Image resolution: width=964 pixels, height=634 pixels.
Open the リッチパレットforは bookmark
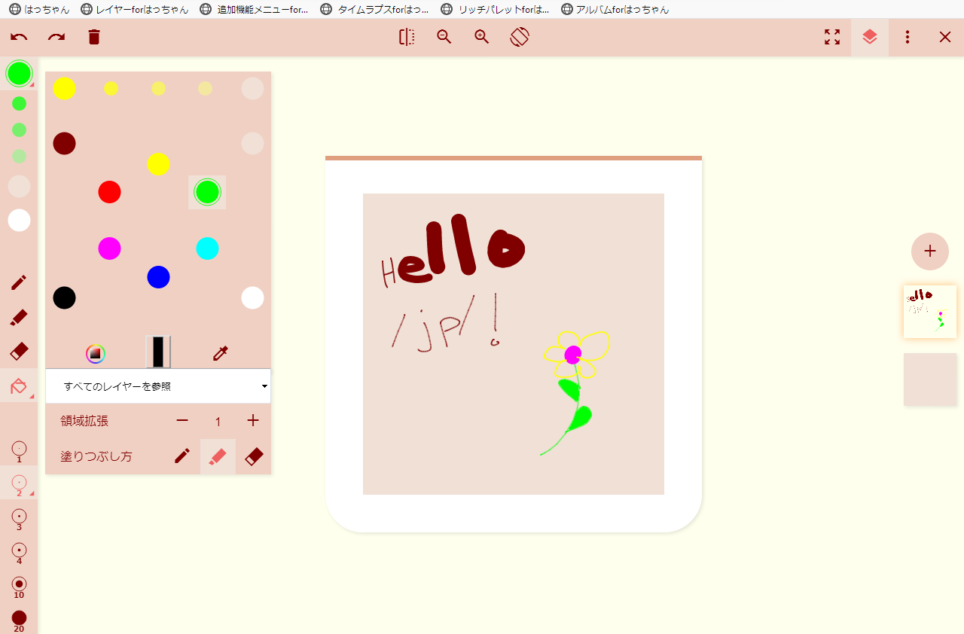[495, 9]
